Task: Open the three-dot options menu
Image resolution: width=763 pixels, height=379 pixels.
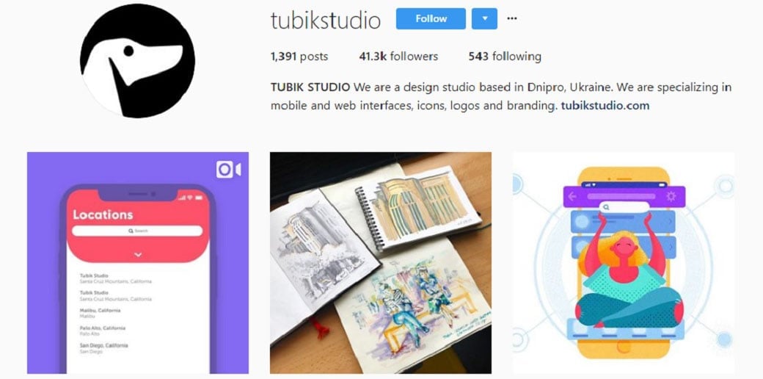Action: coord(512,18)
